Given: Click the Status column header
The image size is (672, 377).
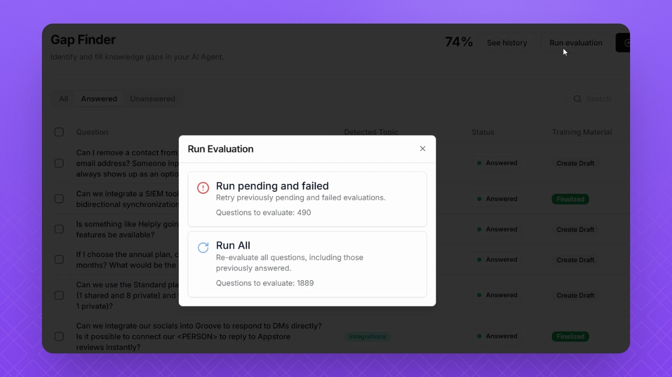Looking at the screenshot, I should tap(483, 132).
